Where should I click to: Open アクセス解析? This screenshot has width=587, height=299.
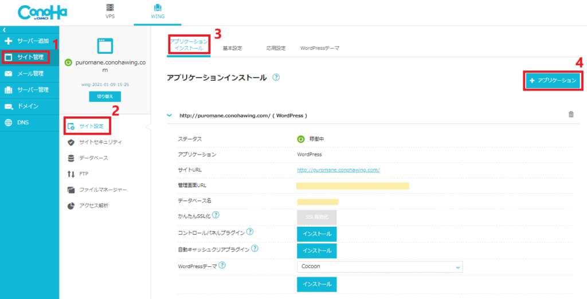[x=94, y=206]
